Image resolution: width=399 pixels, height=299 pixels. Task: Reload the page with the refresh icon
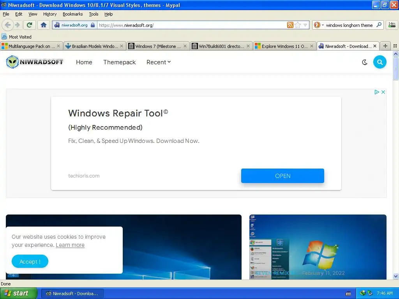click(30, 25)
